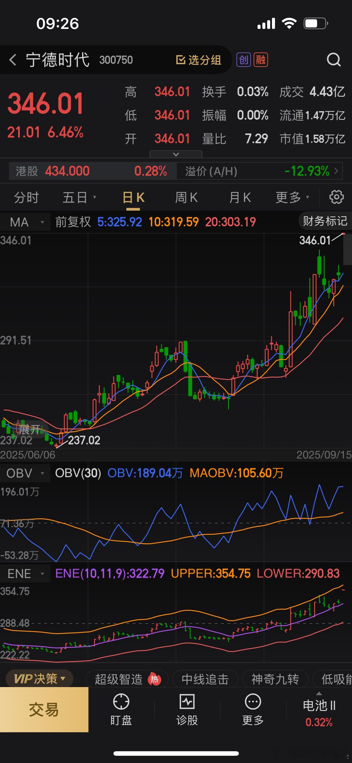Image resolution: width=352 pixels, height=763 pixels.
Task: Open the ENE indicator dropdown
Action: pos(25,573)
